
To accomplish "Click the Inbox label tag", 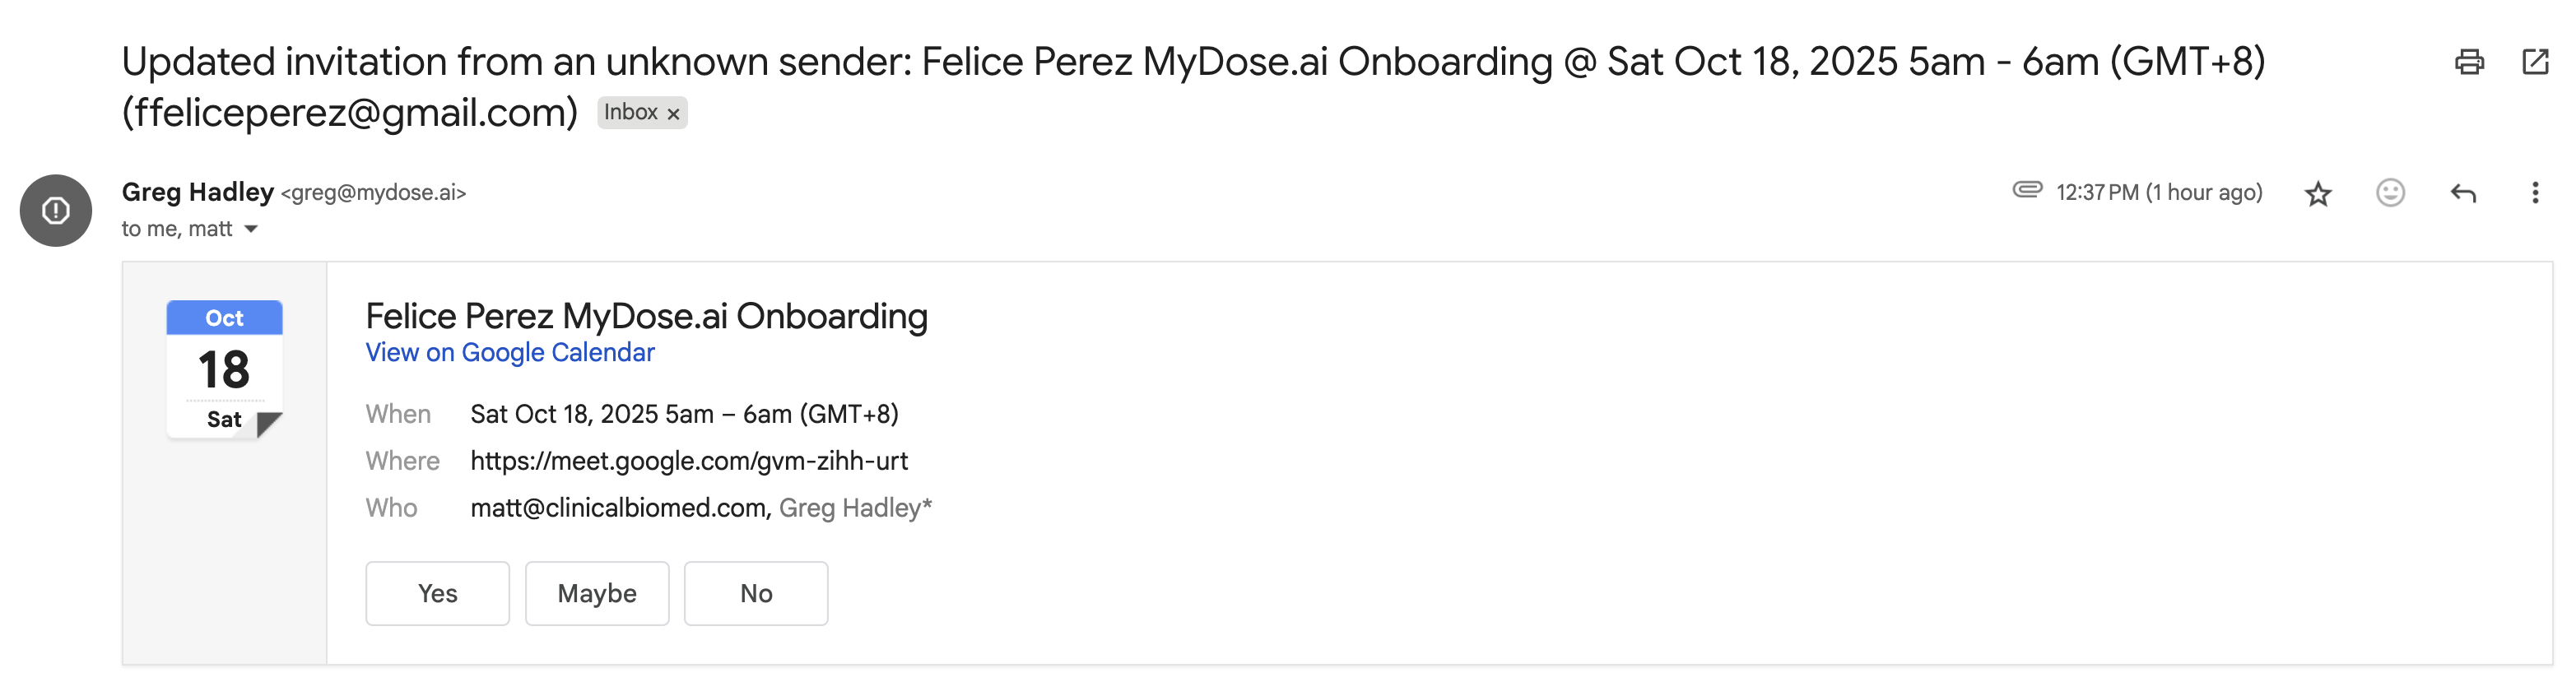I will click(630, 112).
